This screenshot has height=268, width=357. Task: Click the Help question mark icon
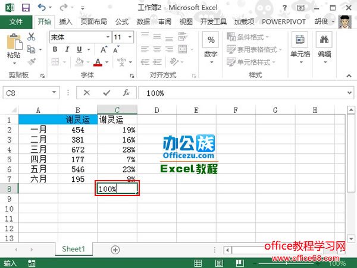pos(284,8)
